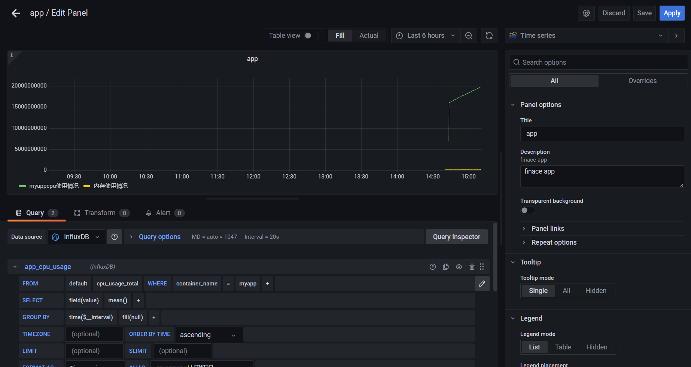The image size is (691, 367).
Task: Click the Search options field
Action: (598, 62)
